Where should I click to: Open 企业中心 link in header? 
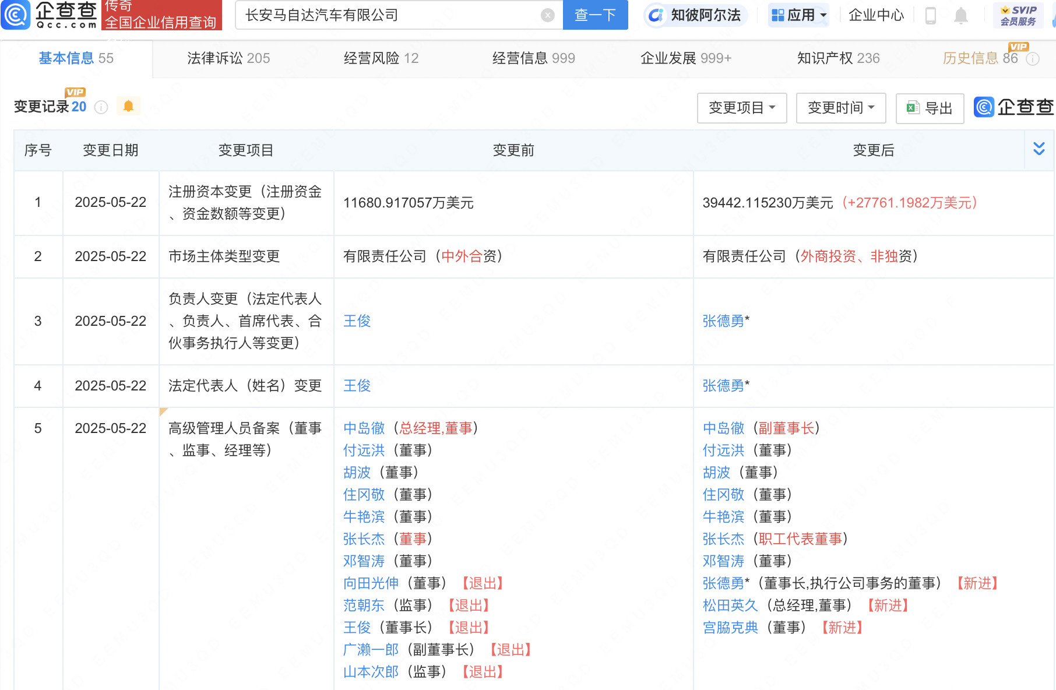coord(876,15)
